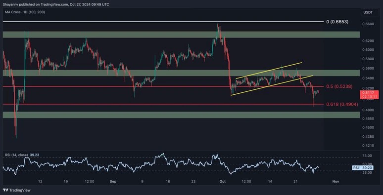The height and width of the screenshot is (195, 383).
Task: Click the RSI 75.00 scale label
Action: (367, 156)
